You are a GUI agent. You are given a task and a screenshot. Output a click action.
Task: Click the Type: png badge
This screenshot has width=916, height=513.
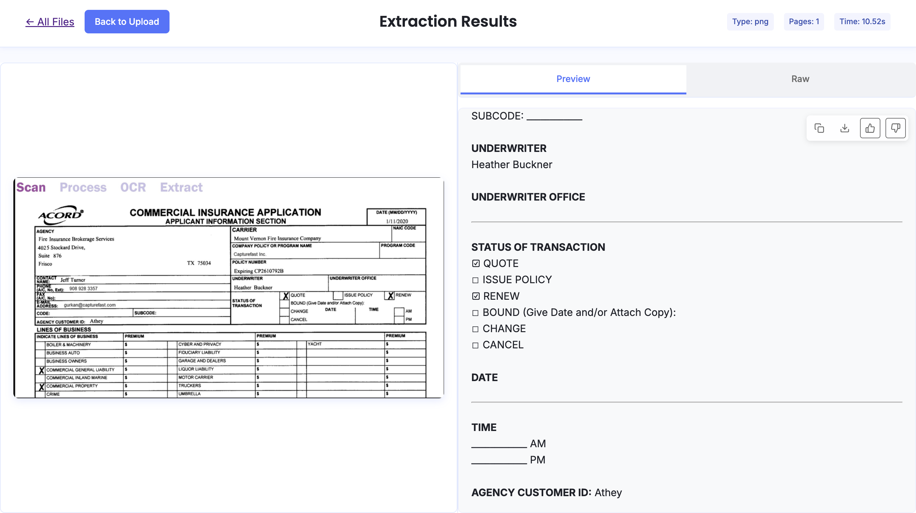coord(750,21)
